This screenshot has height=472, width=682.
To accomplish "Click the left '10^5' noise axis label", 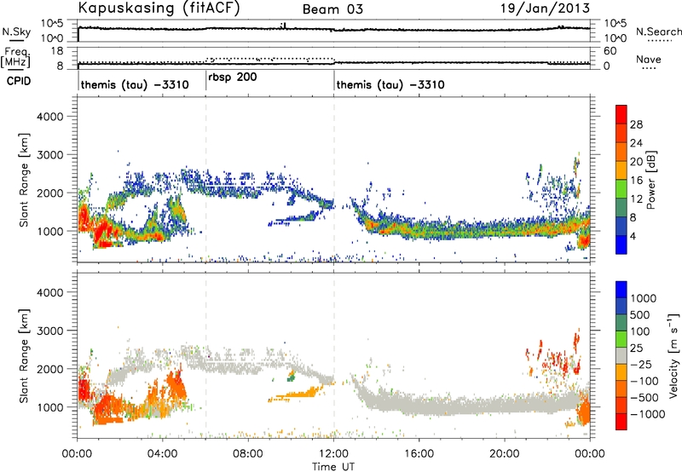I will [x=52, y=23].
